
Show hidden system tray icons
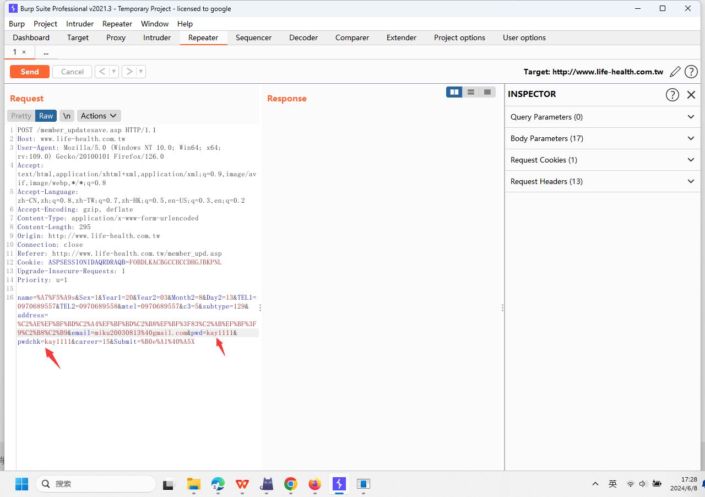(x=595, y=484)
